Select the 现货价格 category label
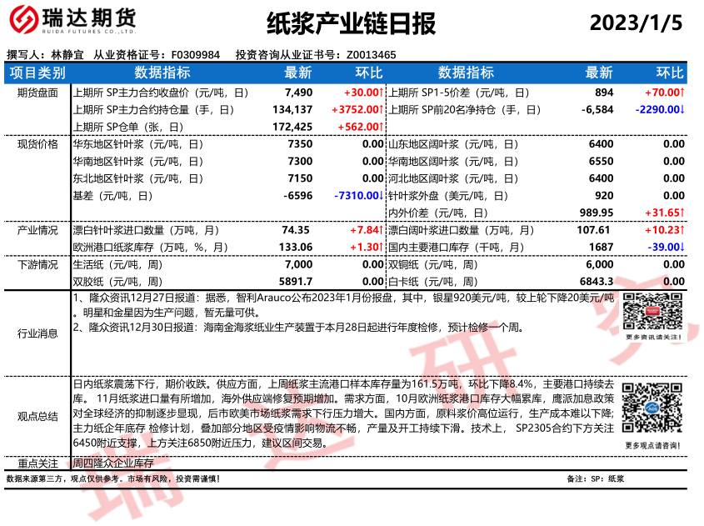The width and height of the screenshot is (704, 526). click(37, 144)
